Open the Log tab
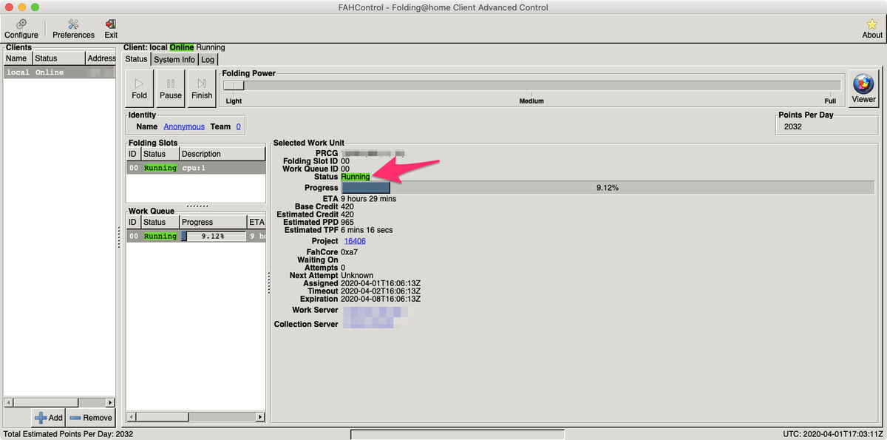 pos(208,59)
